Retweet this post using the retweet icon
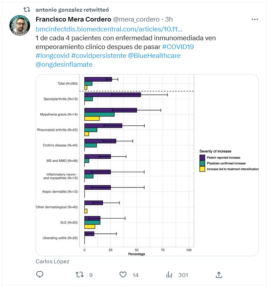 pos(81,275)
